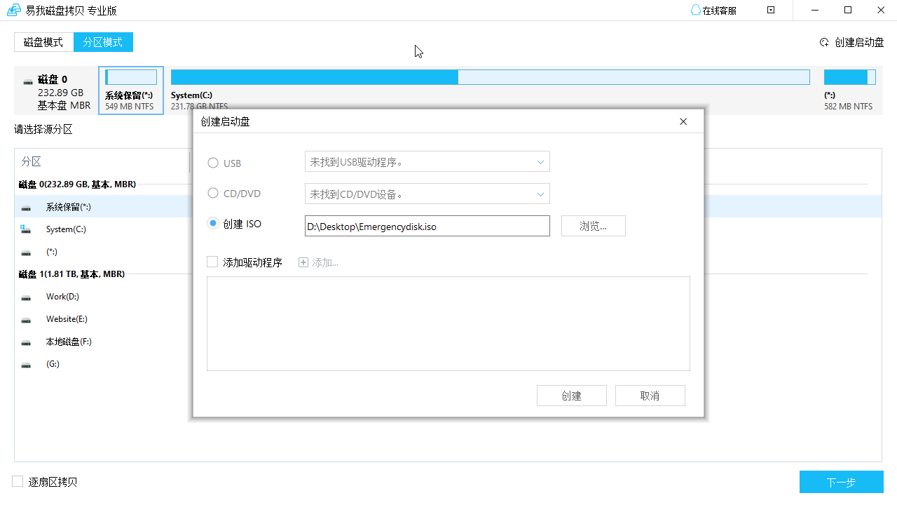The width and height of the screenshot is (897, 505).
Task: Click the System(C:) capacity bar
Action: pyautogui.click(x=315, y=76)
